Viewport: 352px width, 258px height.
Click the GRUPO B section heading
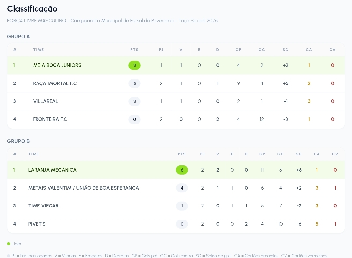pyautogui.click(x=18, y=141)
